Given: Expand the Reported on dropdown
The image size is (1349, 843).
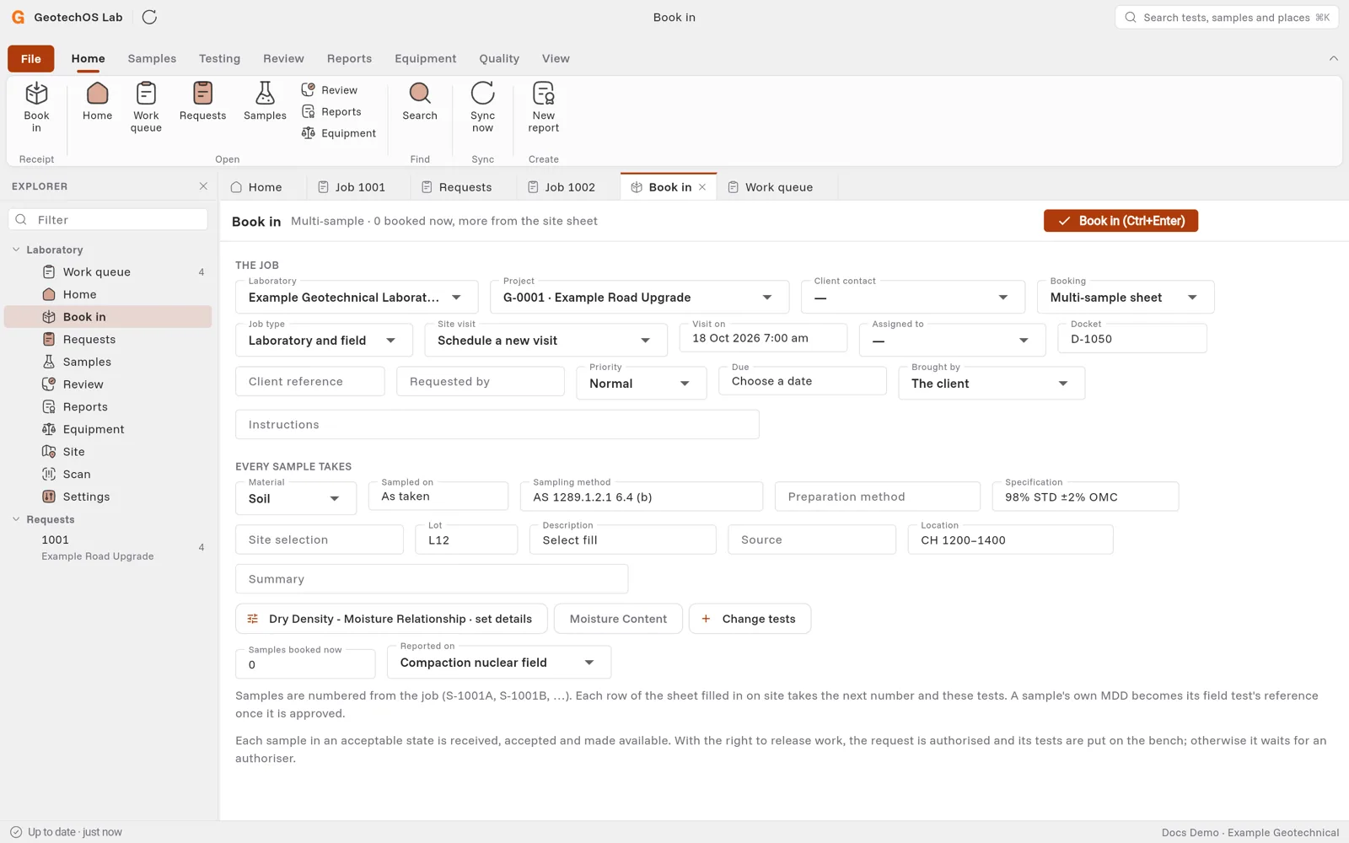Looking at the screenshot, I should tap(499, 663).
